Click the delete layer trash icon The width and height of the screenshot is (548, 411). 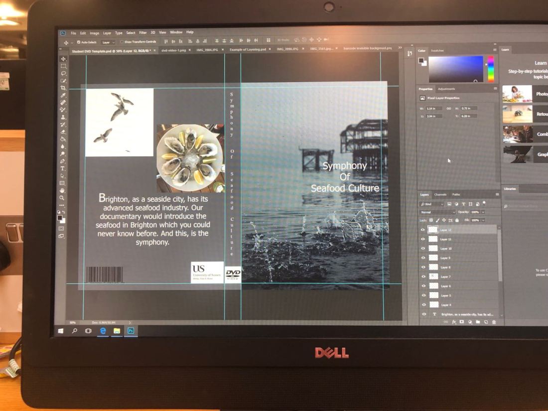pos(494,322)
